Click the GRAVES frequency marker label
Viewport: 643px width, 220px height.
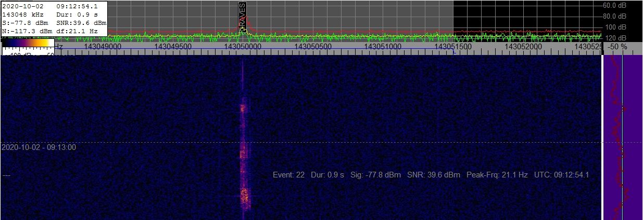242,16
